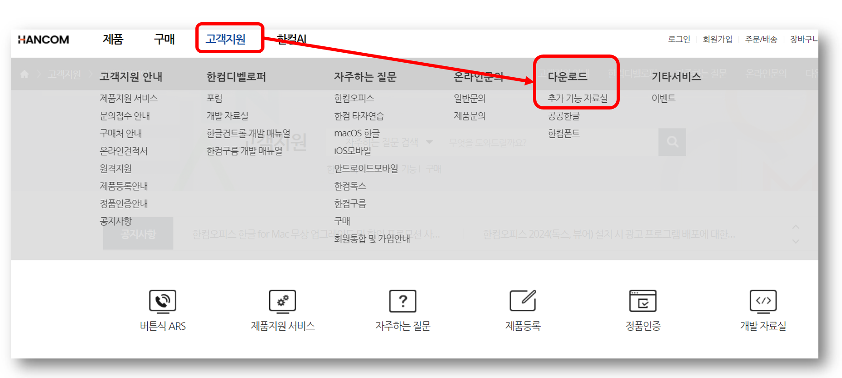This screenshot has height=378, width=842.
Task: Click 구매처 안내 menu entry
Action: (120, 133)
